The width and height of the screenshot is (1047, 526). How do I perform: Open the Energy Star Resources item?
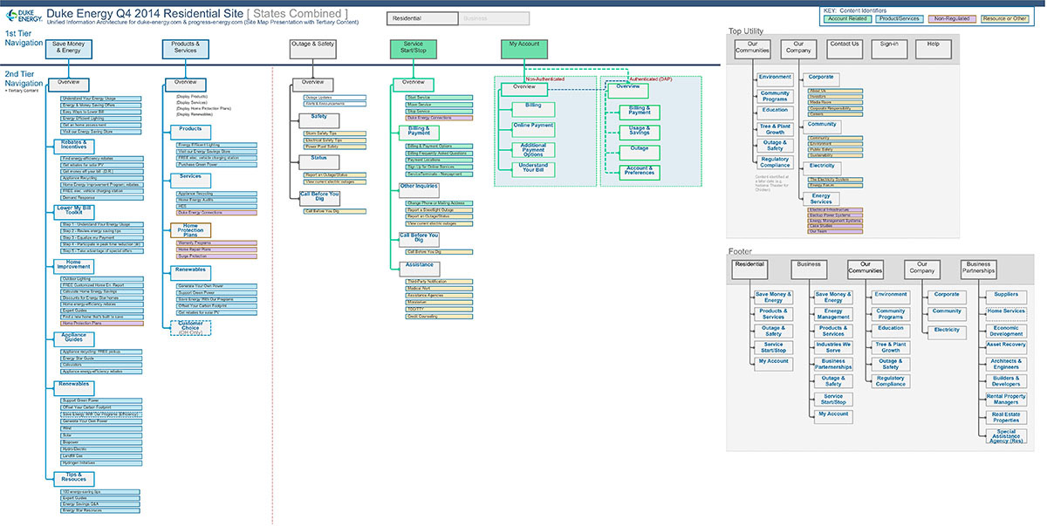[99, 510]
